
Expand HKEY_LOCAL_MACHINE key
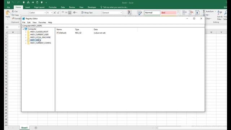[x=26, y=38]
